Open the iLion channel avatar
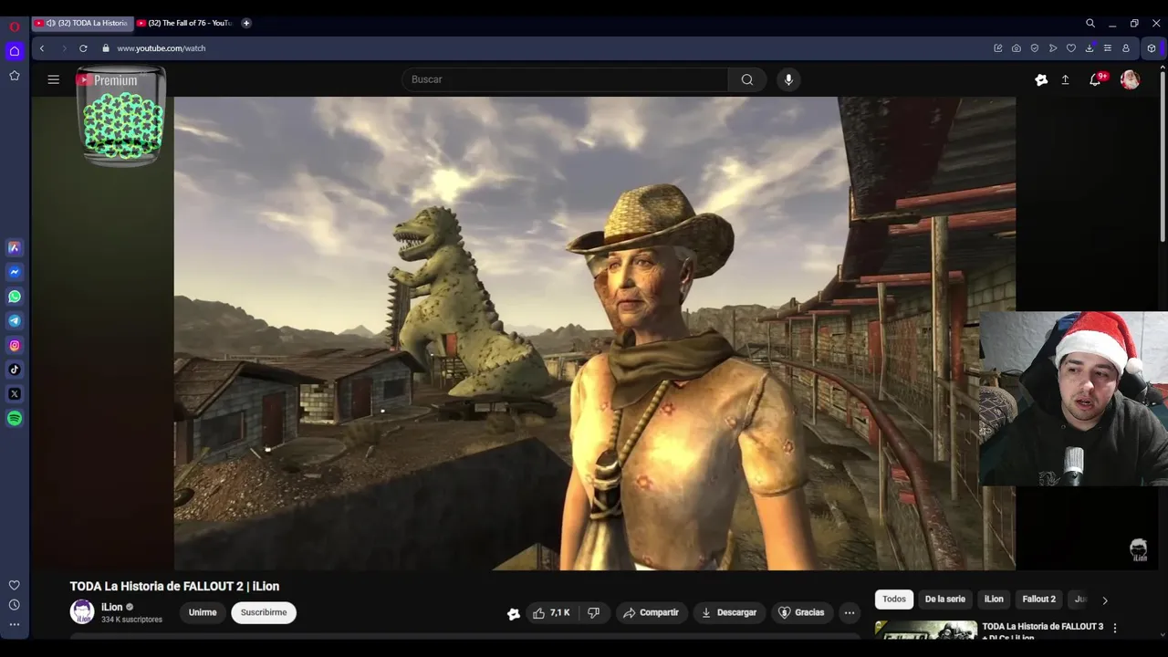This screenshot has width=1168, height=657. coord(82,612)
